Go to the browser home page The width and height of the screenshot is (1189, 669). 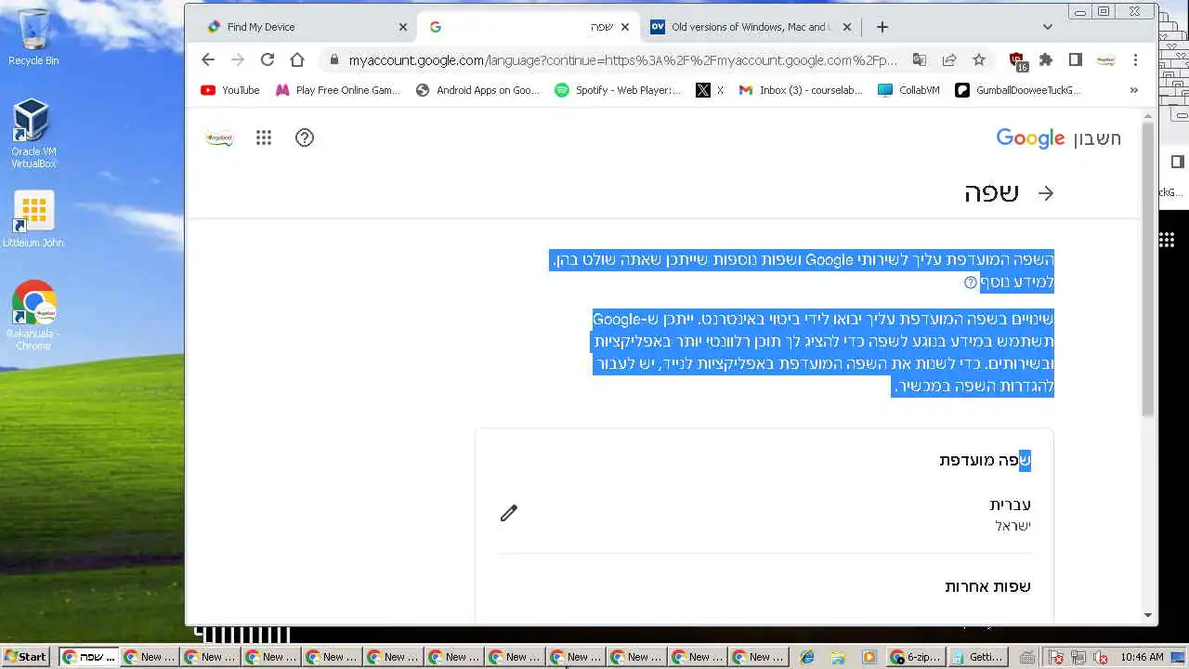tap(297, 59)
